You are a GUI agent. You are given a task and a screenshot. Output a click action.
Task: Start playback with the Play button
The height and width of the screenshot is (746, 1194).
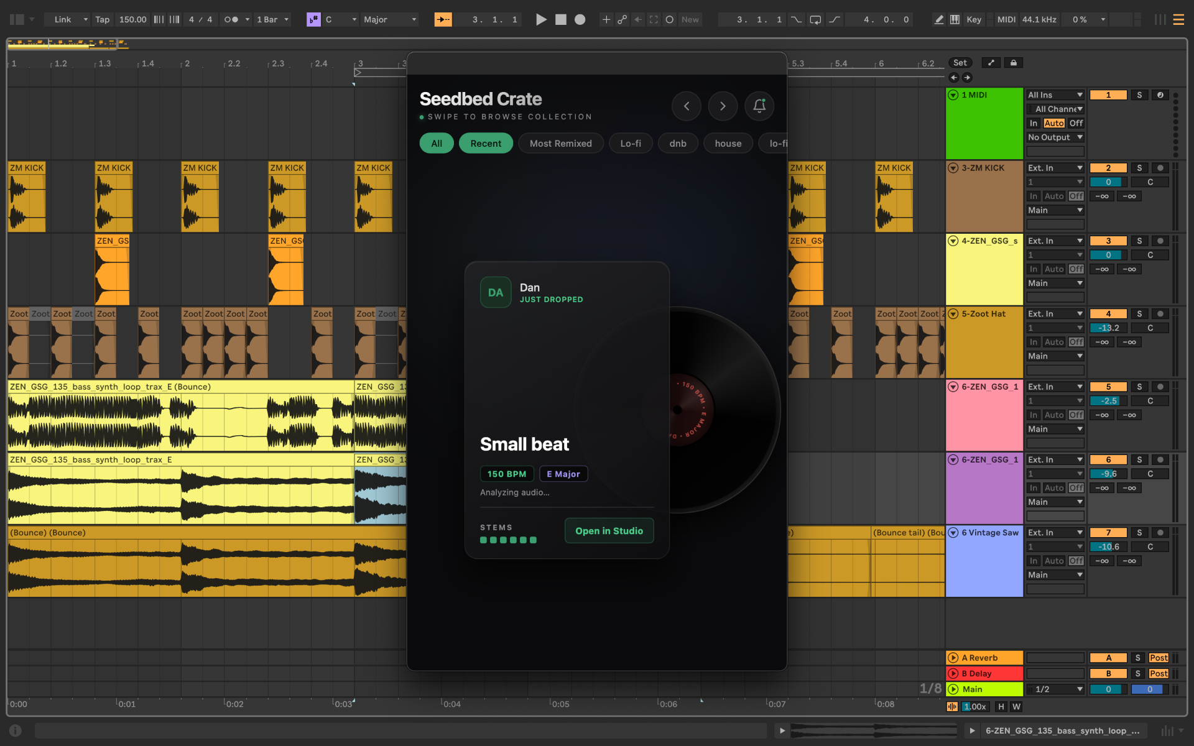[x=541, y=19]
